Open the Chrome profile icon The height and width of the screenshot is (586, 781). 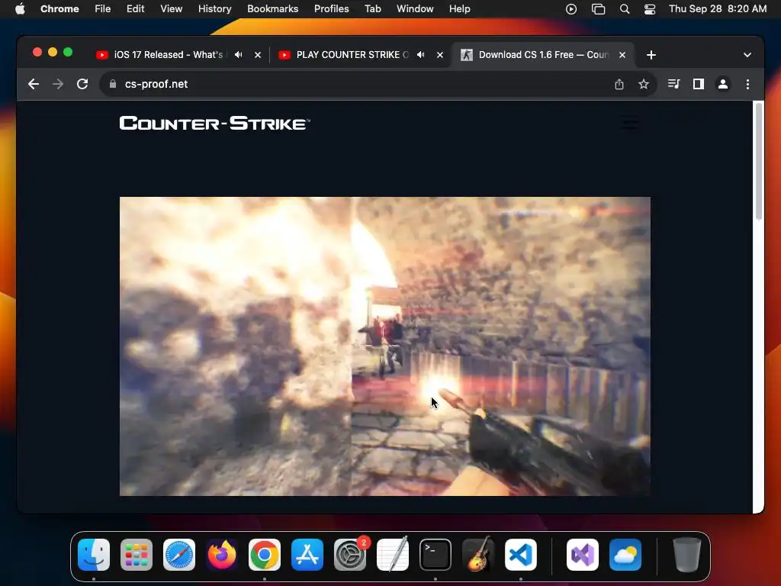[723, 84]
